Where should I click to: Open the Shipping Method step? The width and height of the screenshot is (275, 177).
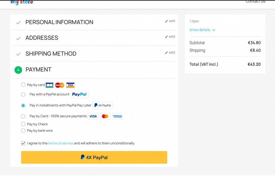[x=51, y=54]
